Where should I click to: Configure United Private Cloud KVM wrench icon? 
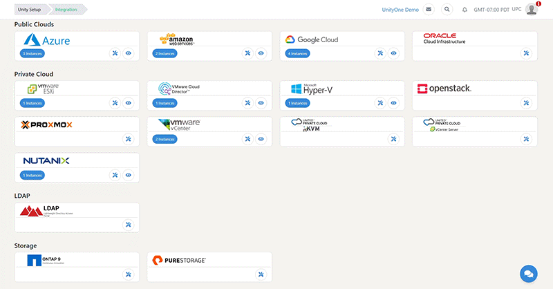[x=393, y=139]
